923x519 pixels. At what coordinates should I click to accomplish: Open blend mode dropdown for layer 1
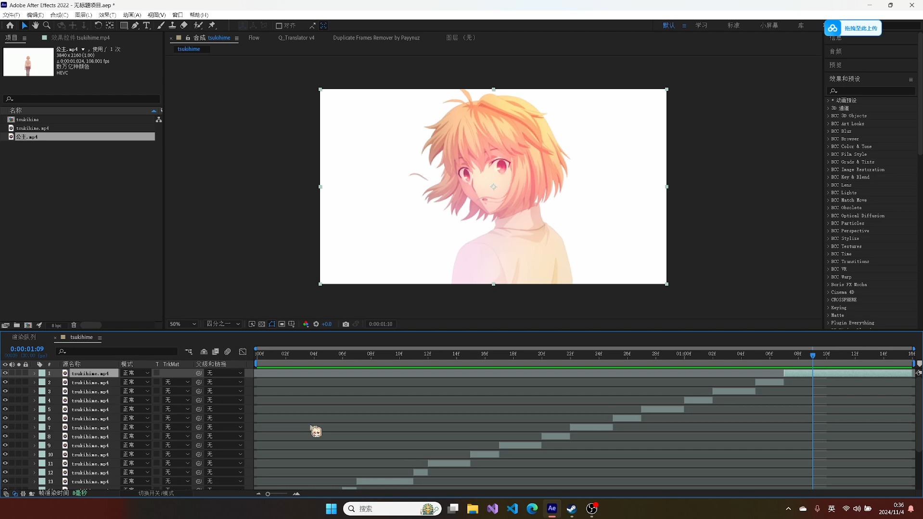136,373
